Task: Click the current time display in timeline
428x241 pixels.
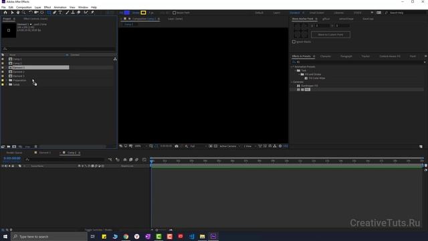Action: point(12,158)
